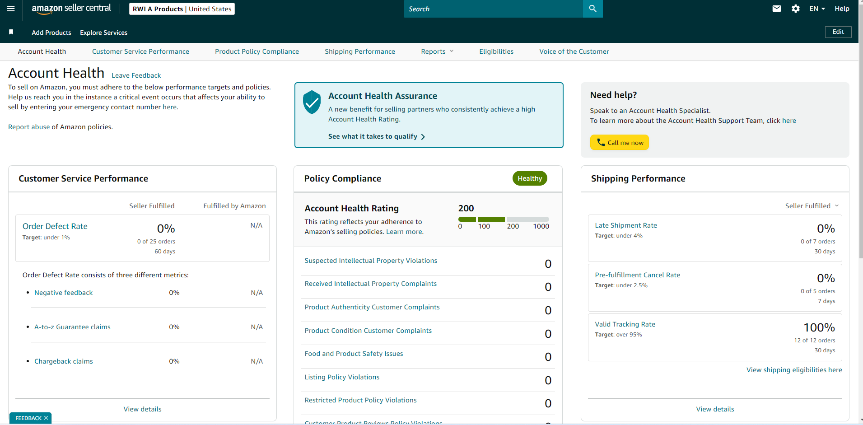The height and width of the screenshot is (425, 863).
Task: Expand See what it takes to qualify
Action: pyautogui.click(x=377, y=136)
